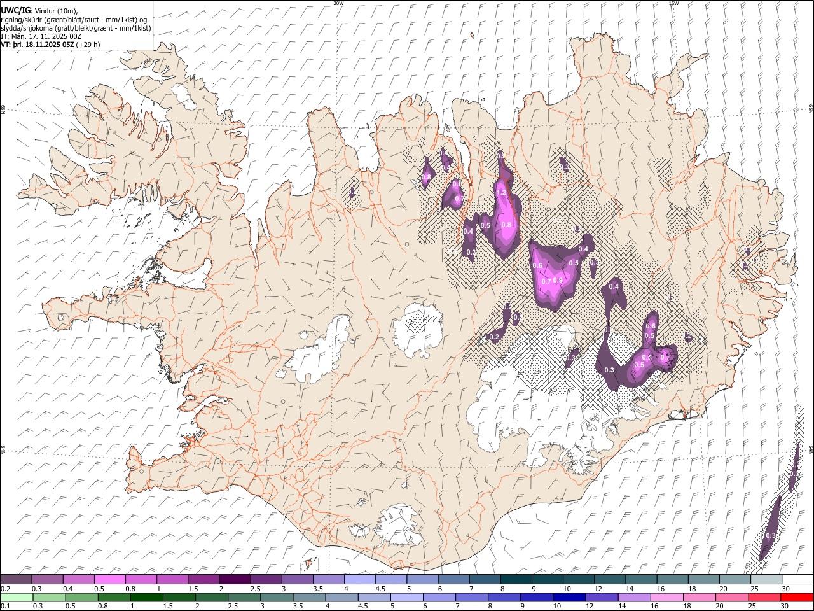
Task: Select the rain legend swatch labeled 0.3
Action: click(x=48, y=597)
